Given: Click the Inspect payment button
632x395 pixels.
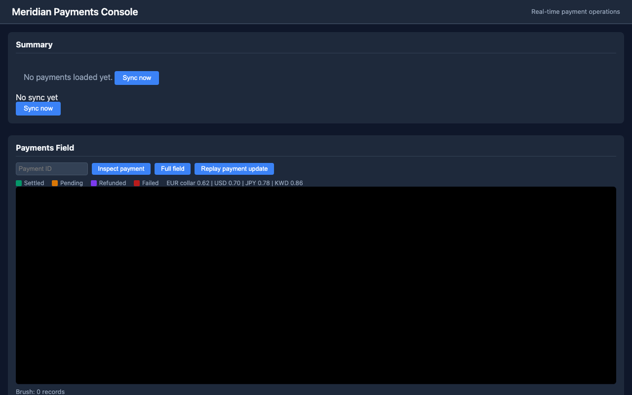Looking at the screenshot, I should click(x=121, y=169).
